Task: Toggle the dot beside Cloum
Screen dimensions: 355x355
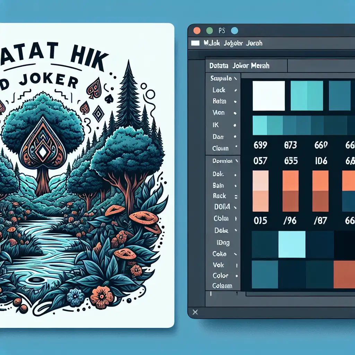Action: point(236,147)
